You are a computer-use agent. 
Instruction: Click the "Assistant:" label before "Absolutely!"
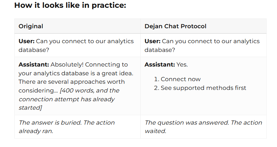(34, 65)
